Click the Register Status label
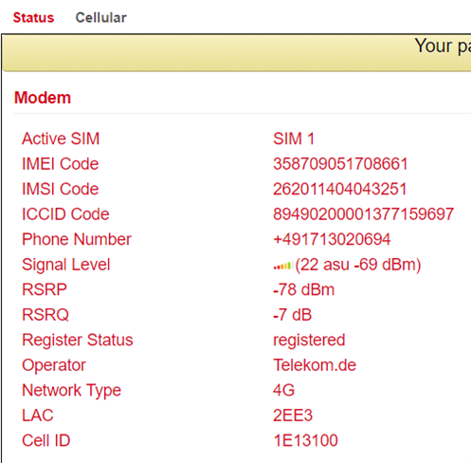The image size is (471, 463). coord(78,341)
